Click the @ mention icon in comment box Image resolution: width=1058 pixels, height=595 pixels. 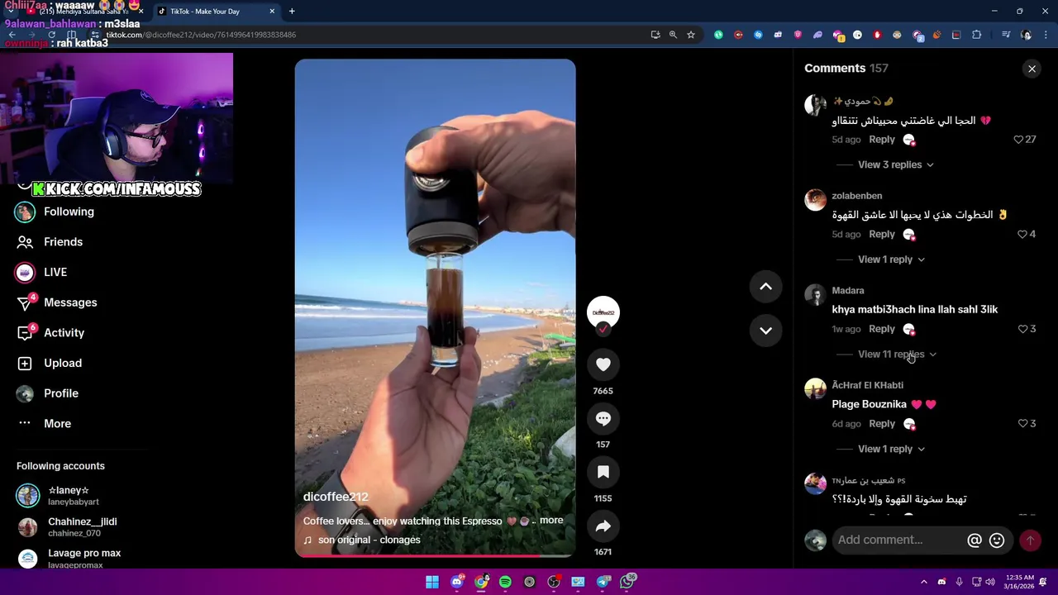[x=975, y=540]
